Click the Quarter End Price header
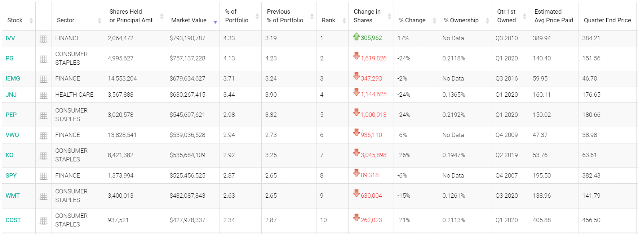The height and width of the screenshot is (234, 638). coord(607,20)
